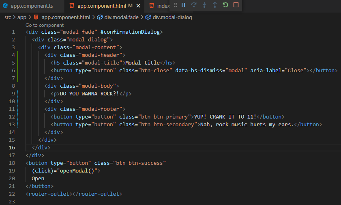Click line number 16 in the gutter

[x=12, y=148]
